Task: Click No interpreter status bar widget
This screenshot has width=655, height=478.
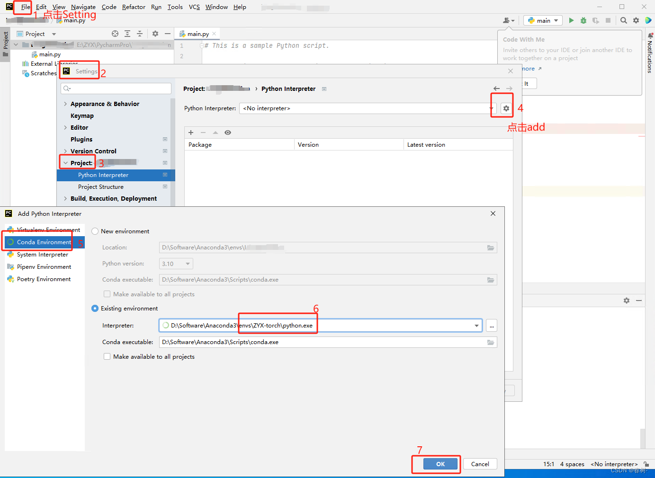Action: (614, 464)
